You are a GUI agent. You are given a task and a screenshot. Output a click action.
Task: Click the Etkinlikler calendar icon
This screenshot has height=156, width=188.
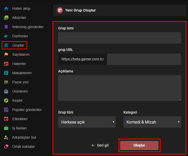(x=6, y=119)
